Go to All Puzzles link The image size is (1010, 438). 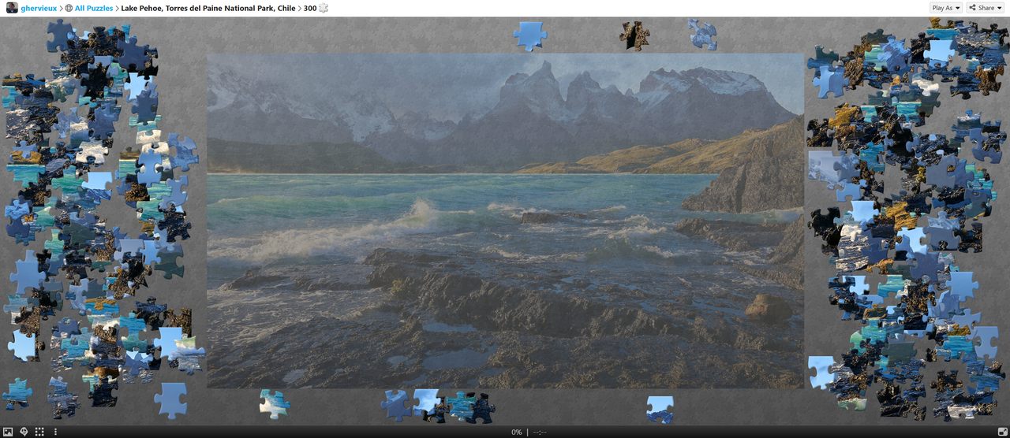coord(94,8)
